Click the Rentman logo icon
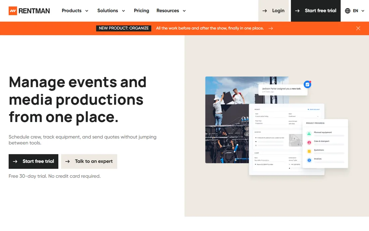The image size is (369, 231). coord(13,11)
